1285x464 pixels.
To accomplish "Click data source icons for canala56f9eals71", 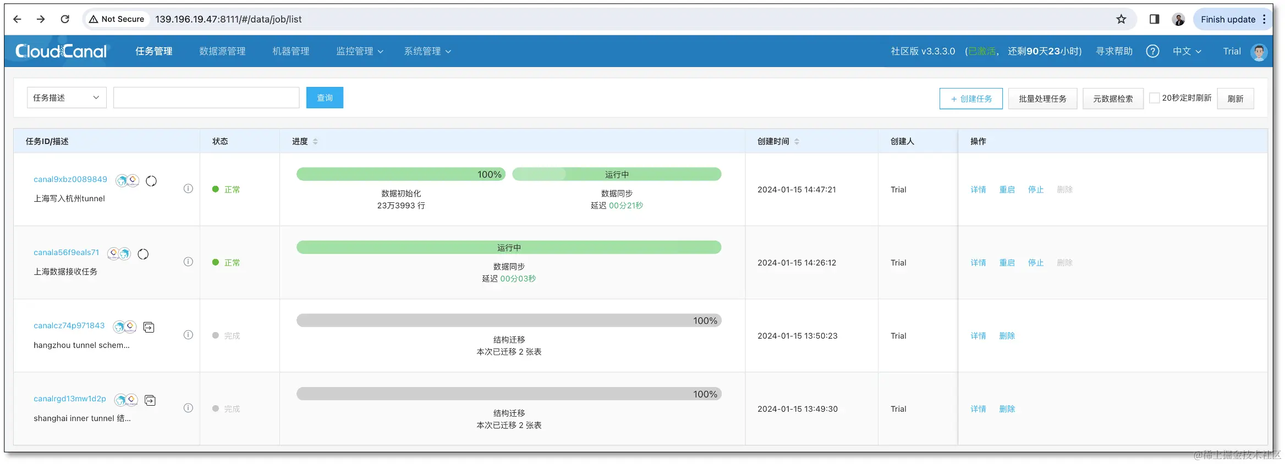I will click(119, 254).
